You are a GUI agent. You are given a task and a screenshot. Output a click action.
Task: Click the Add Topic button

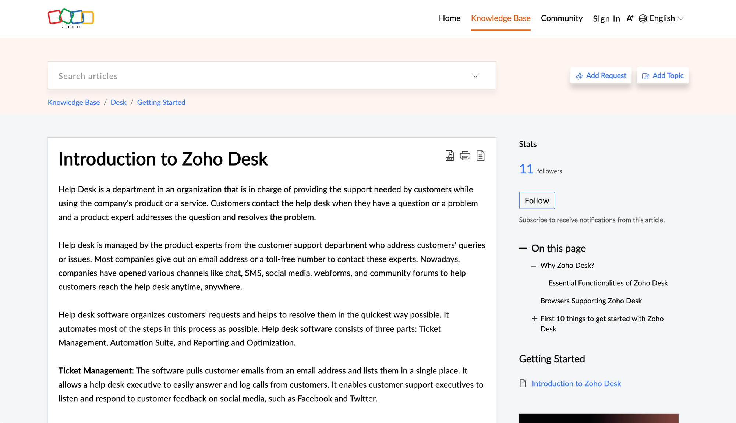point(662,75)
